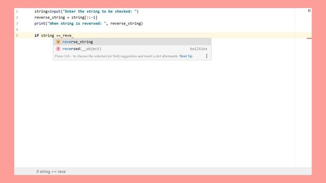The image size is (326, 183).
Task: Click the 'Press Ctrl+.' completion hint text
Action: 117,56
